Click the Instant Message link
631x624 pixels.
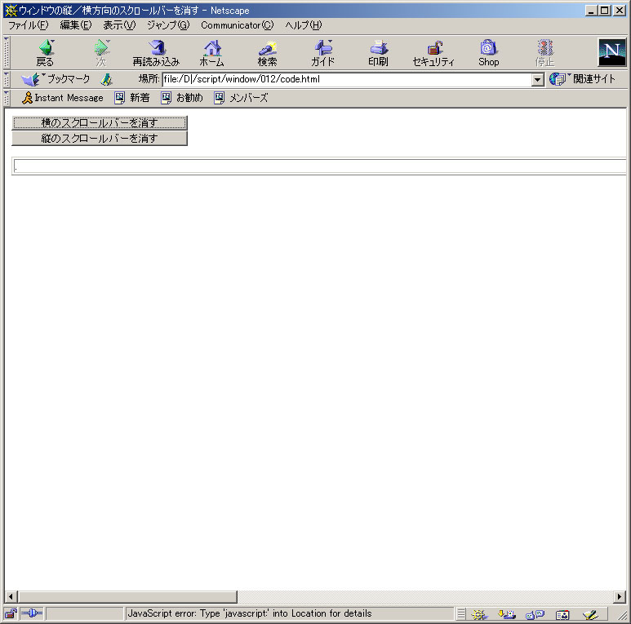tap(63, 98)
